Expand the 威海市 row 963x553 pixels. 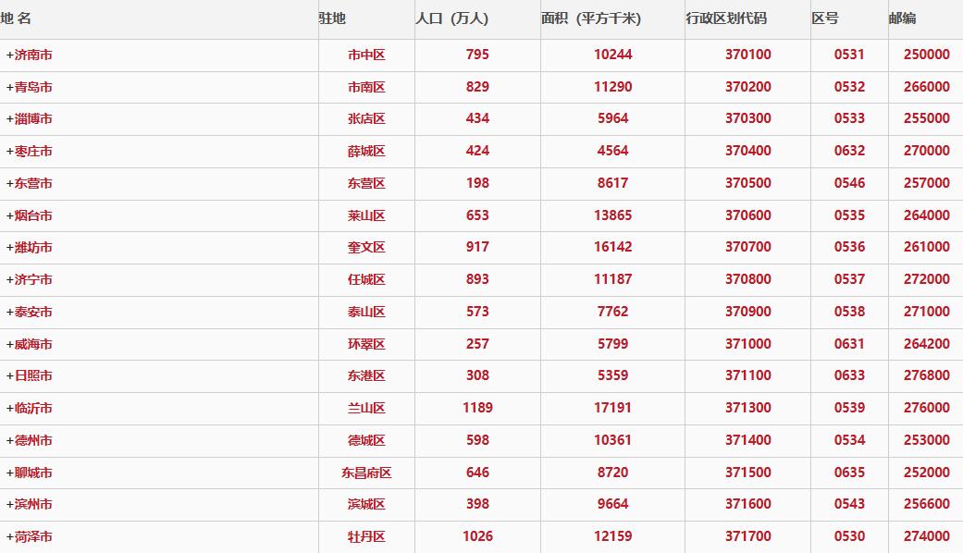pyautogui.click(x=29, y=344)
